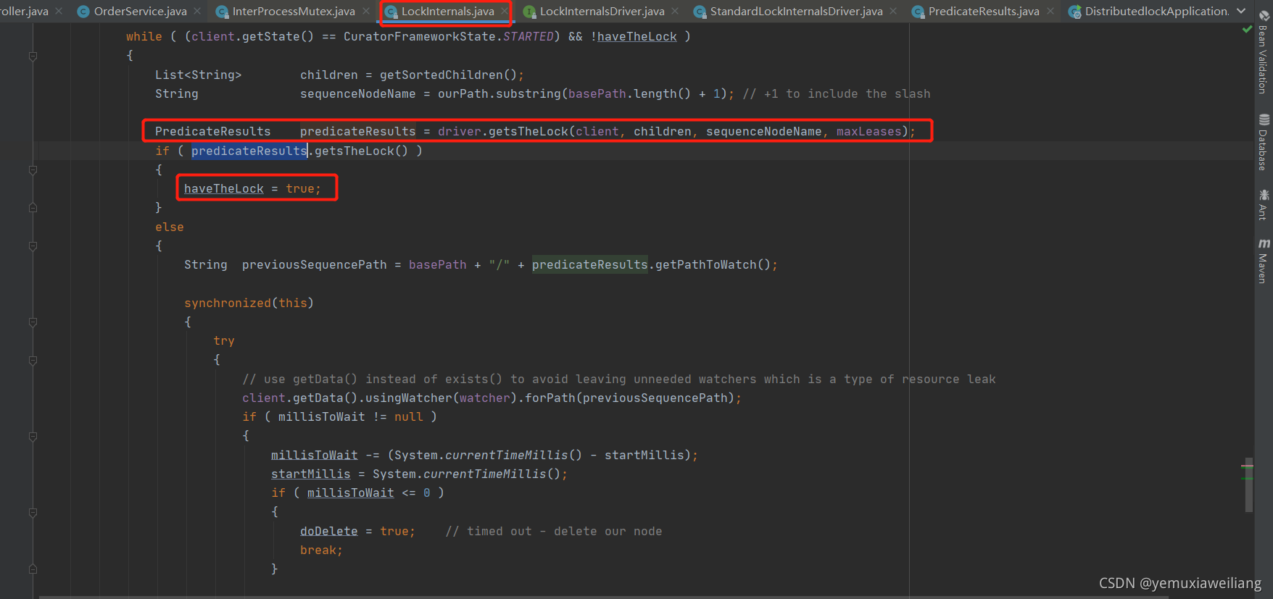This screenshot has height=599, width=1273.
Task: Click the getPathToWatch() call
Action: point(713,264)
